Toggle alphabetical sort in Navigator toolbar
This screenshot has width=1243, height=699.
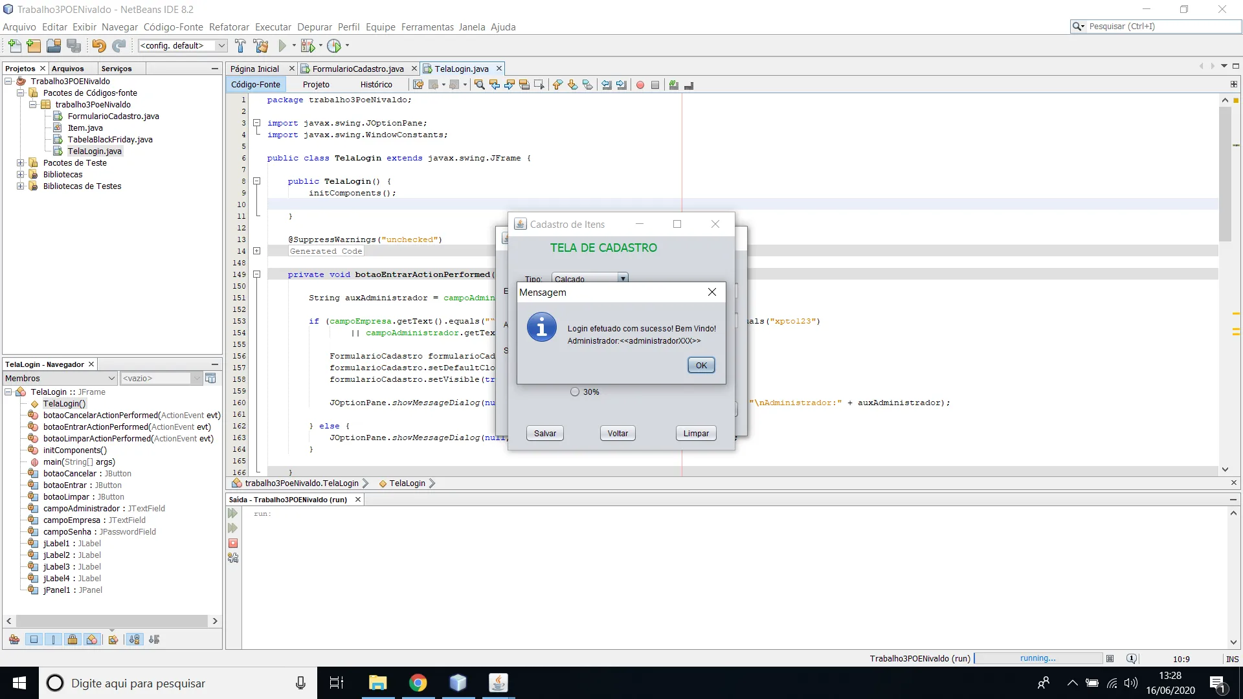click(134, 639)
